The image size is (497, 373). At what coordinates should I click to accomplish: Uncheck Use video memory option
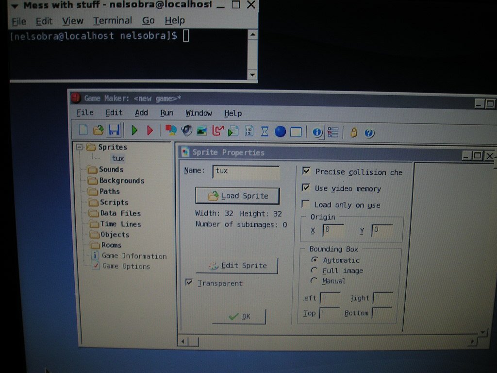[x=306, y=187]
